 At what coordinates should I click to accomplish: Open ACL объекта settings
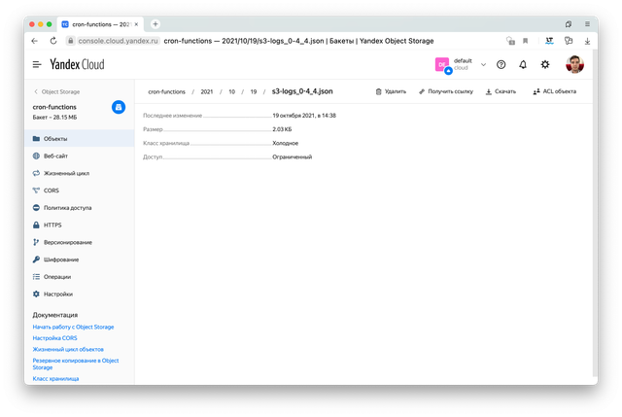click(x=554, y=91)
